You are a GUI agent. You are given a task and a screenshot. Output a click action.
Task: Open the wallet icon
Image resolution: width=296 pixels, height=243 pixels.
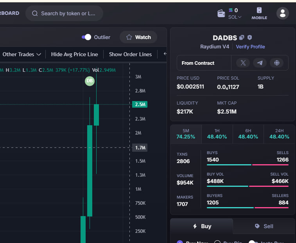click(x=221, y=13)
